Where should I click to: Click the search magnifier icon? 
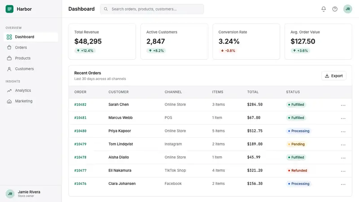[105, 9]
